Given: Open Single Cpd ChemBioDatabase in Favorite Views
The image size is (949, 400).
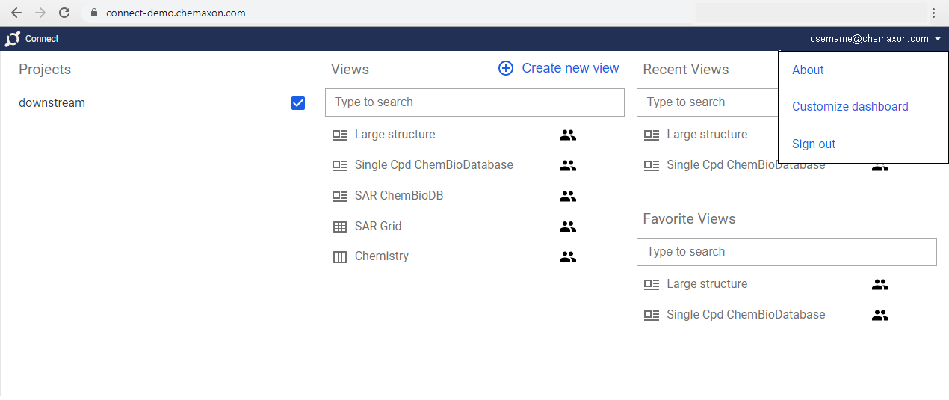Looking at the screenshot, I should (x=746, y=315).
